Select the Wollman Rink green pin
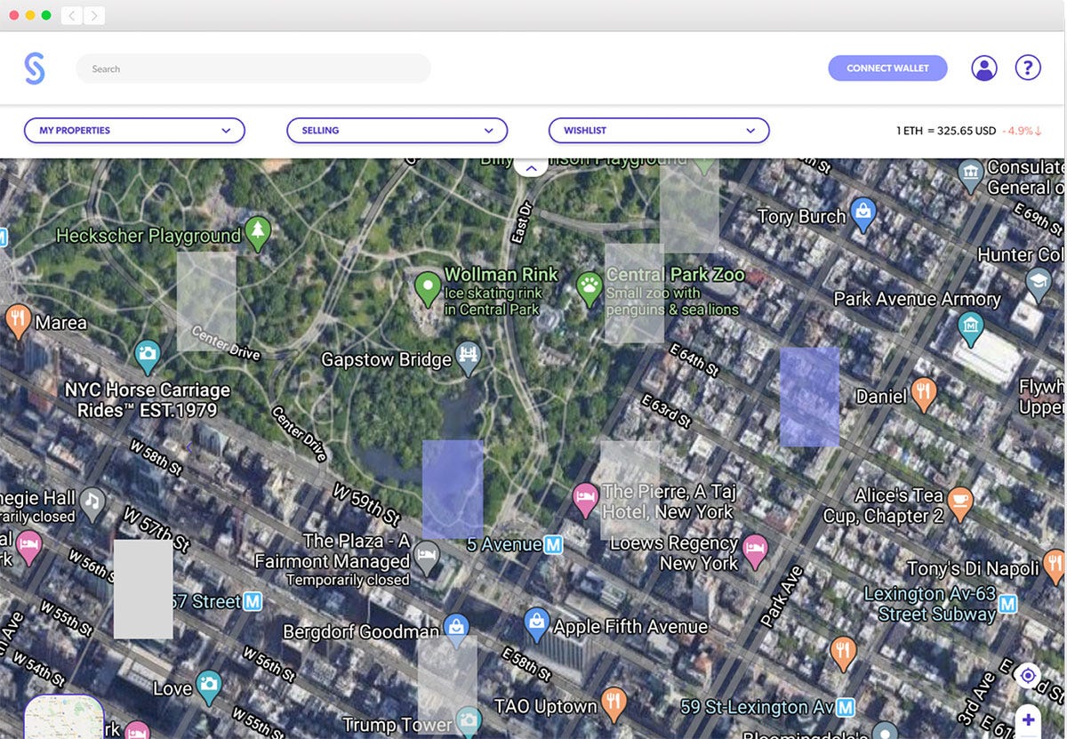The height and width of the screenshot is (739, 1067). pyautogui.click(x=428, y=289)
